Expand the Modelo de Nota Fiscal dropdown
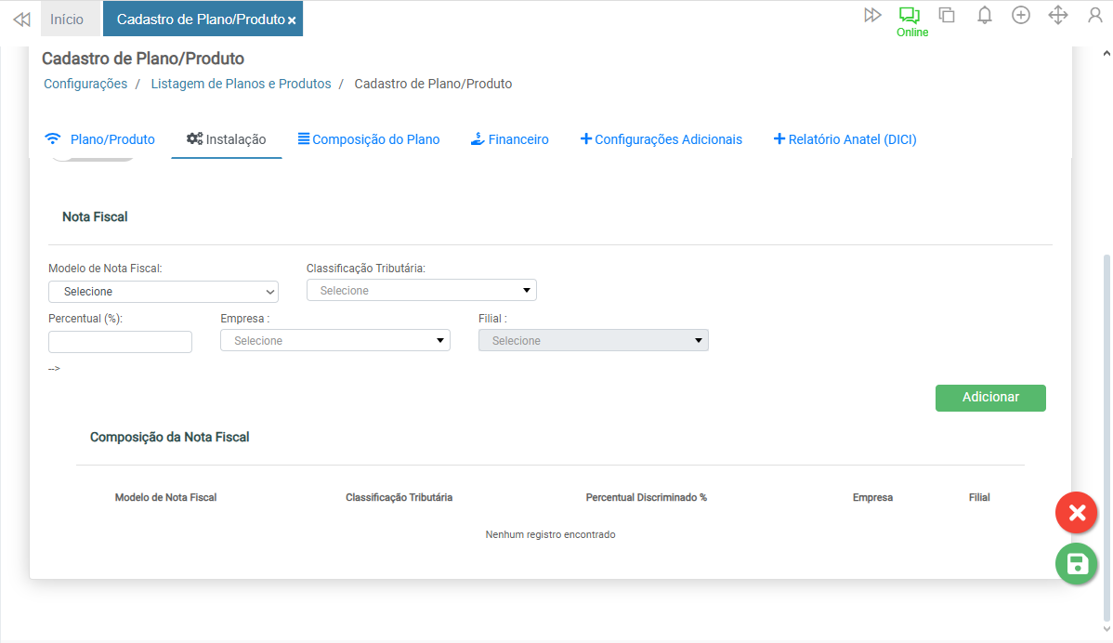Screen dimensions: 1113x643 coord(164,292)
